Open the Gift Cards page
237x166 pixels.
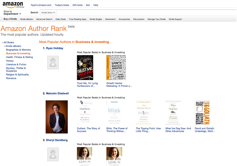78,5
